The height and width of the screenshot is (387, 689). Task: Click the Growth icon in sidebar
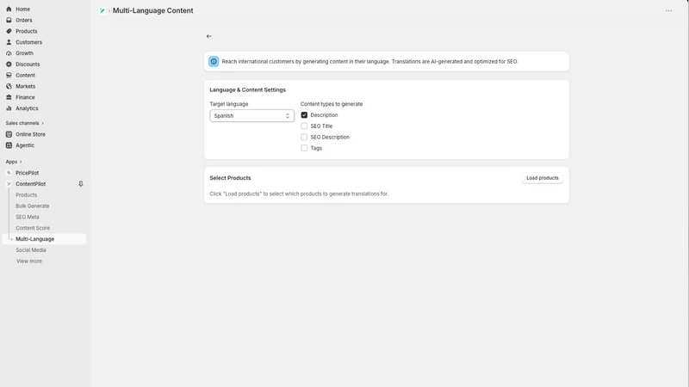coord(9,53)
